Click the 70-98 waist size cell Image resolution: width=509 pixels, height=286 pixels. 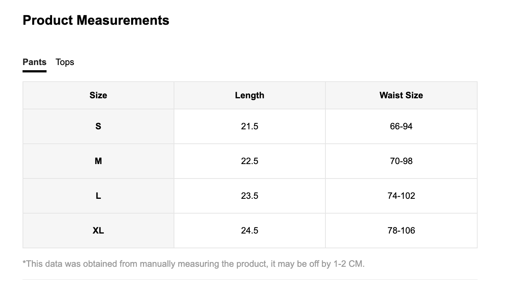[401, 161]
